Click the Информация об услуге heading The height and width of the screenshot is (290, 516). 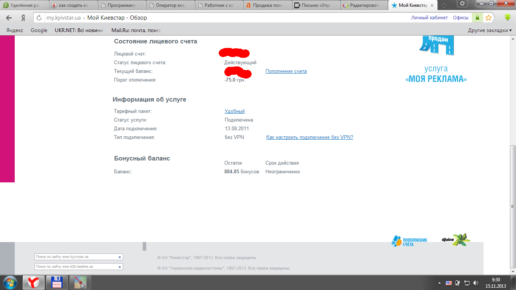(x=149, y=99)
